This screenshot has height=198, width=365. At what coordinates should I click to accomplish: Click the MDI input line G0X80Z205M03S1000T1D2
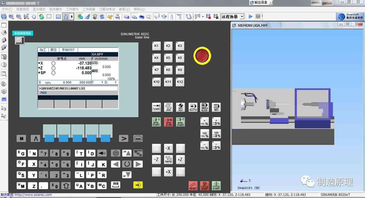(x=78, y=88)
